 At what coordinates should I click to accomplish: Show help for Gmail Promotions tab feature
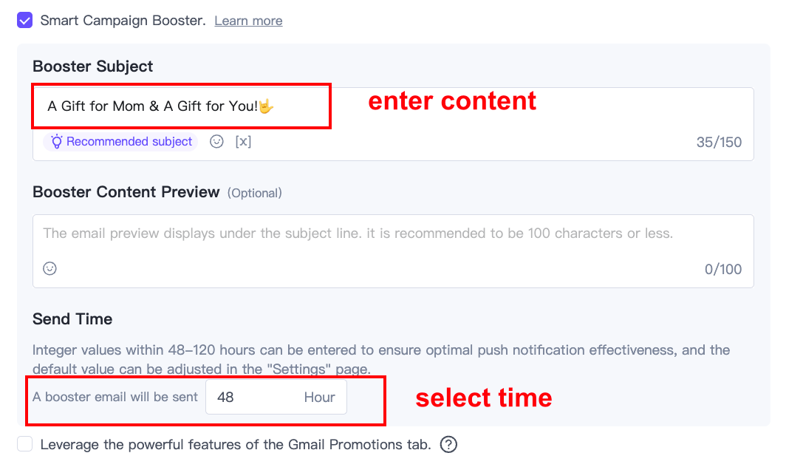tap(448, 445)
